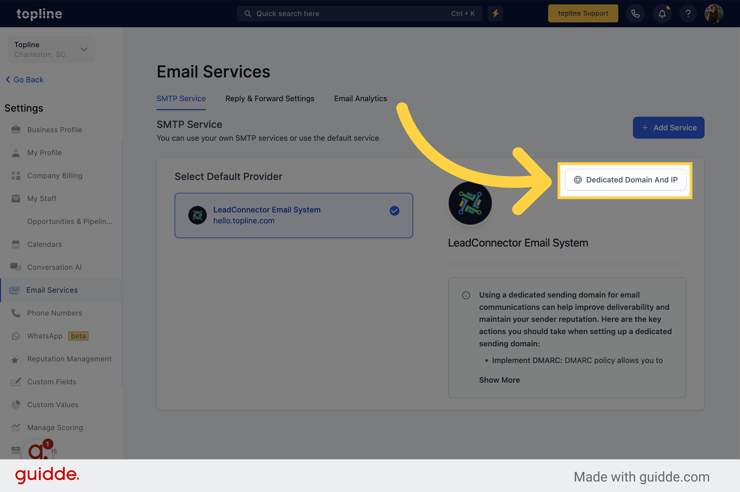The width and height of the screenshot is (740, 492).
Task: Click the help question mark icon
Action: pos(687,13)
